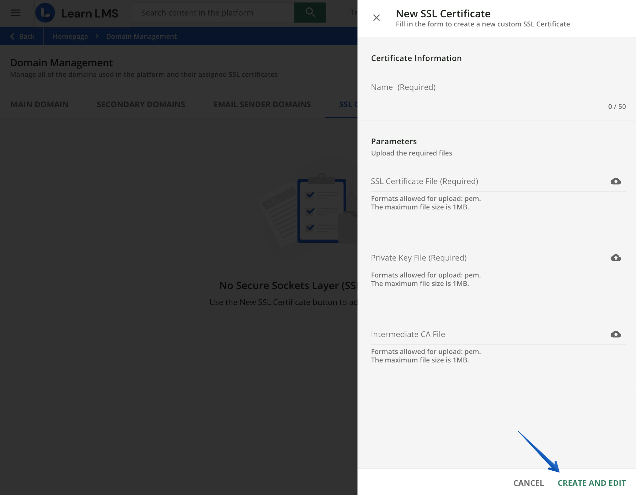Click CREATE AND EDIT to save certificate
Screen dimensions: 636x495
[x=592, y=483]
